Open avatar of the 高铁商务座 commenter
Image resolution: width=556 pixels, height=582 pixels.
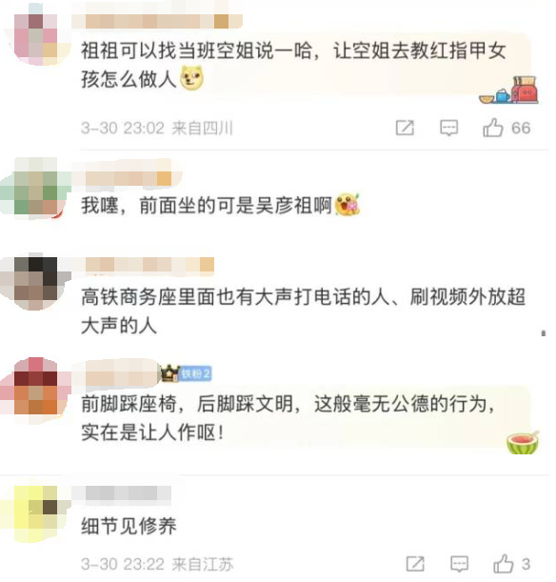(36, 282)
